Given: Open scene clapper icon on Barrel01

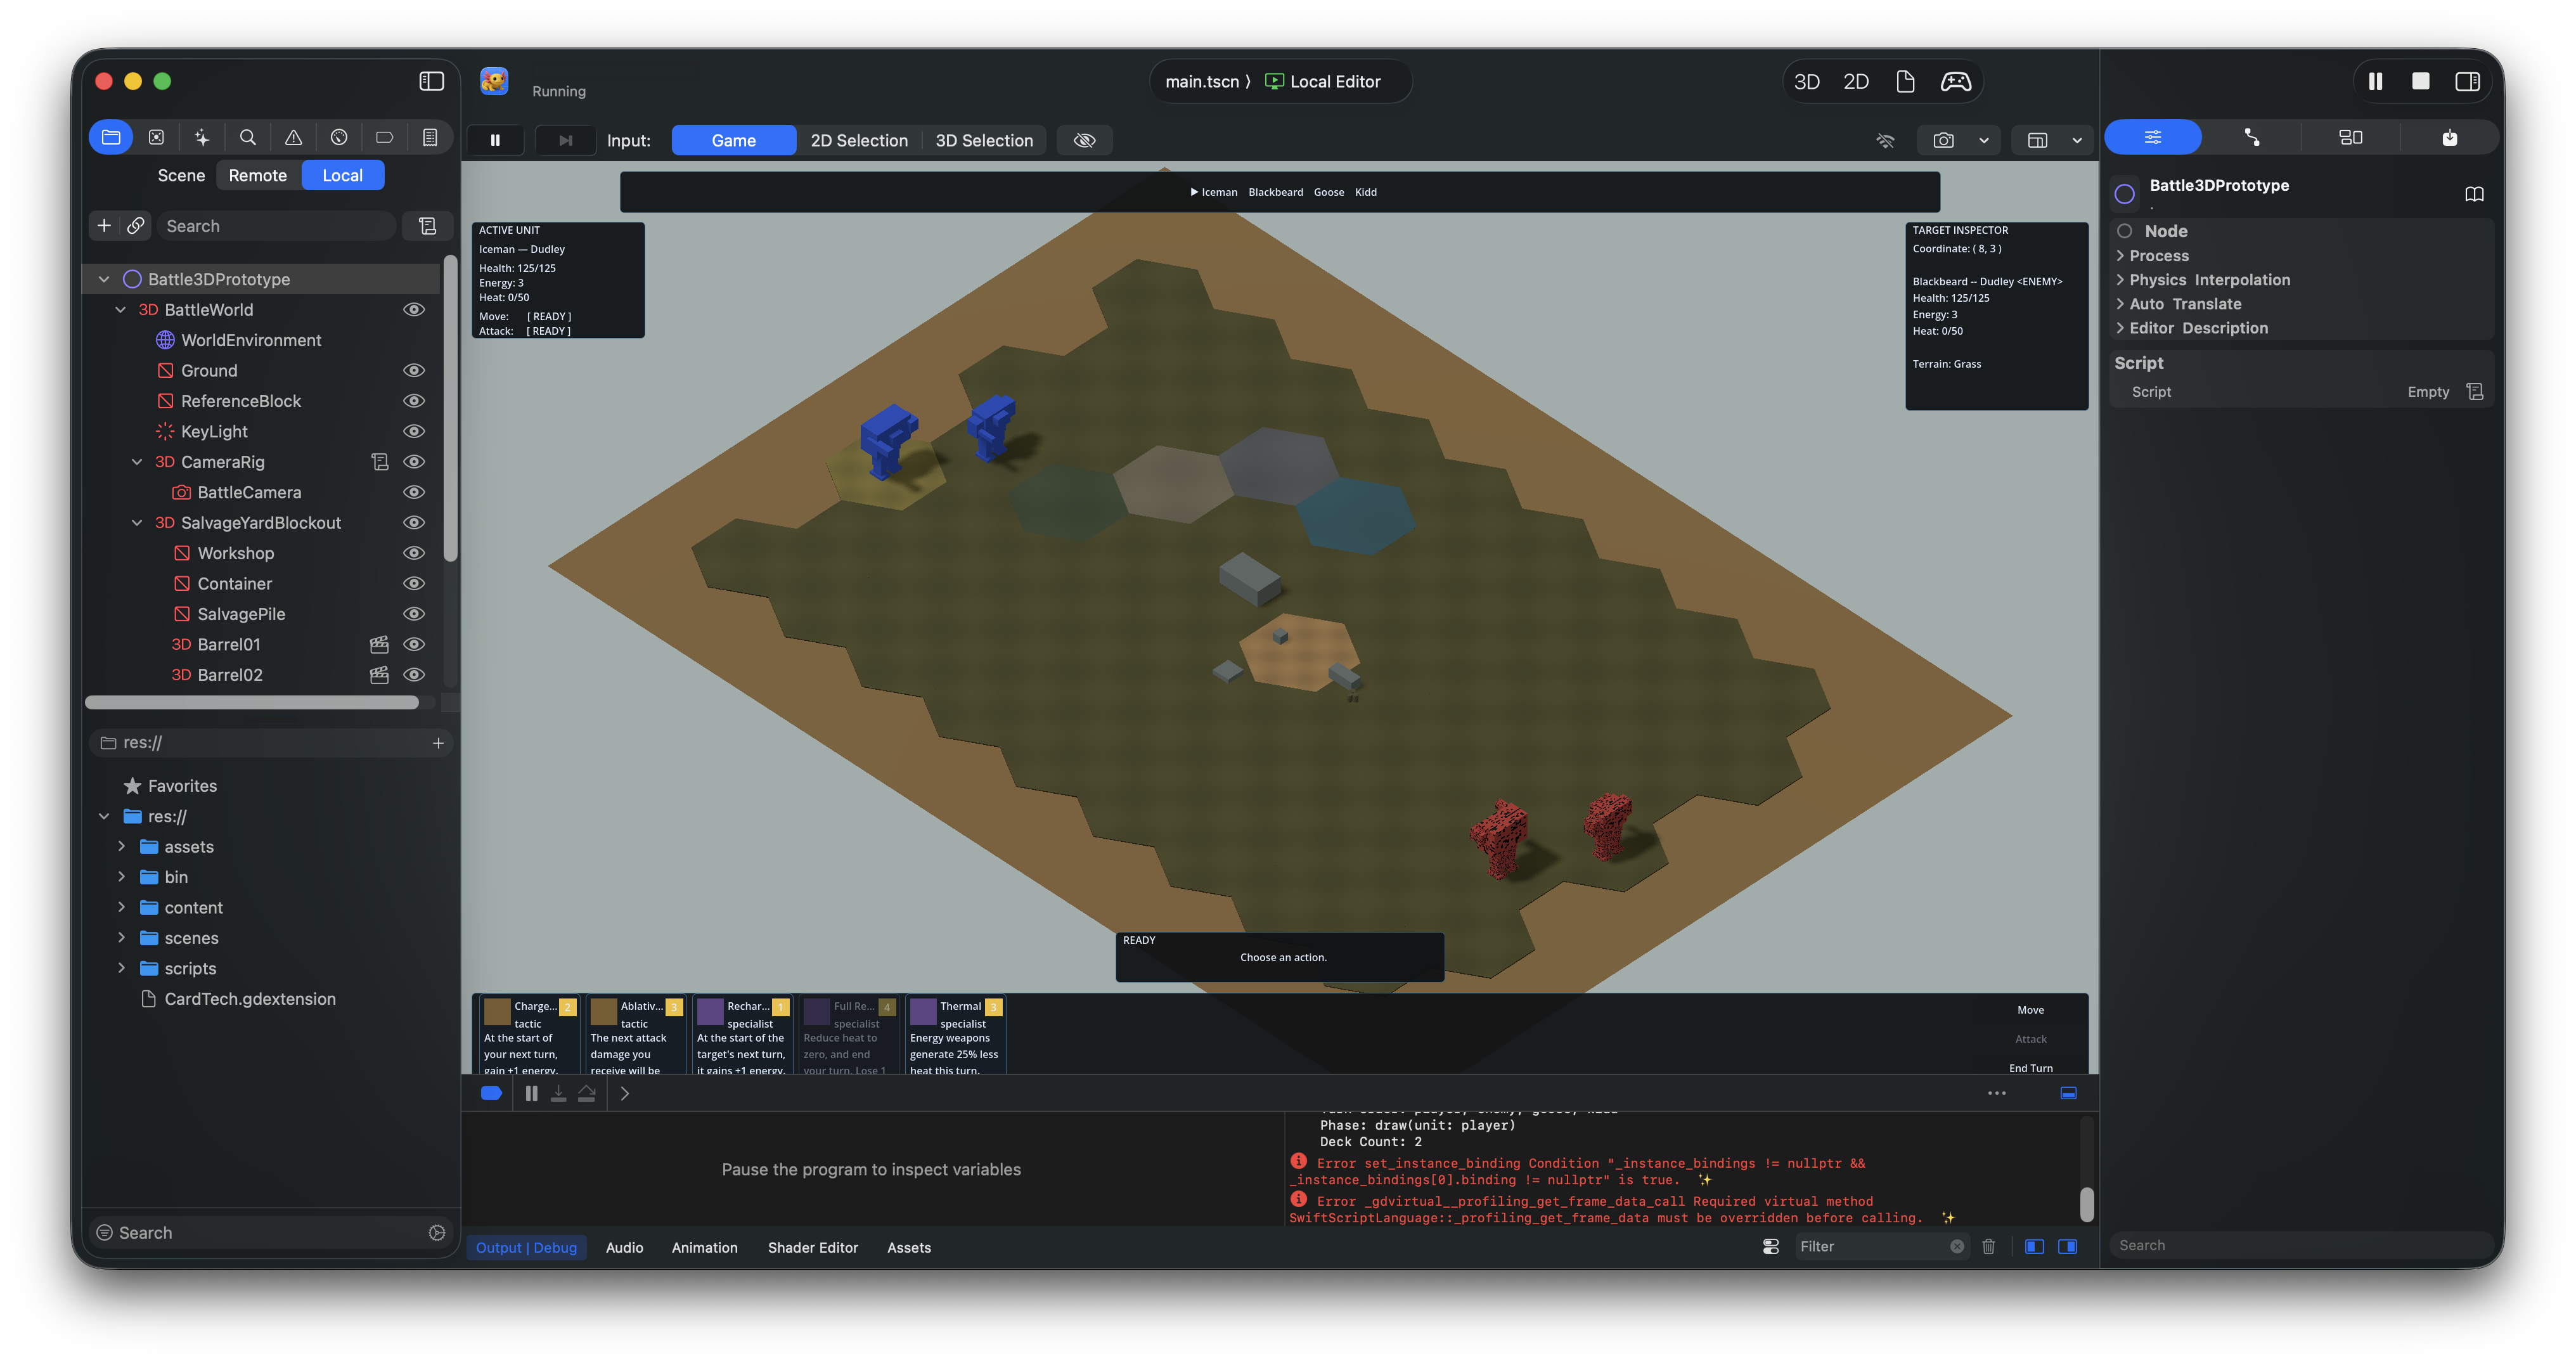Looking at the screenshot, I should click(379, 645).
